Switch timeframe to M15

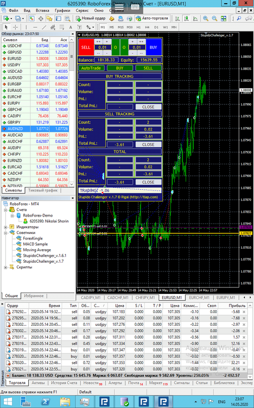tap(120, 27)
